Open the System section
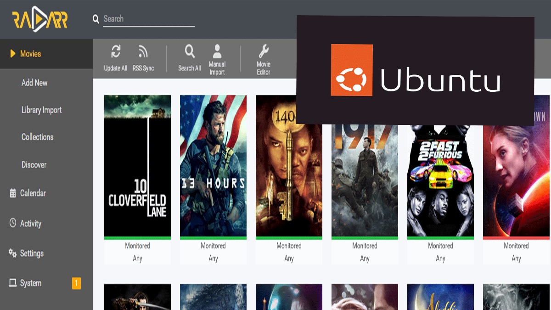 pyautogui.click(x=30, y=283)
